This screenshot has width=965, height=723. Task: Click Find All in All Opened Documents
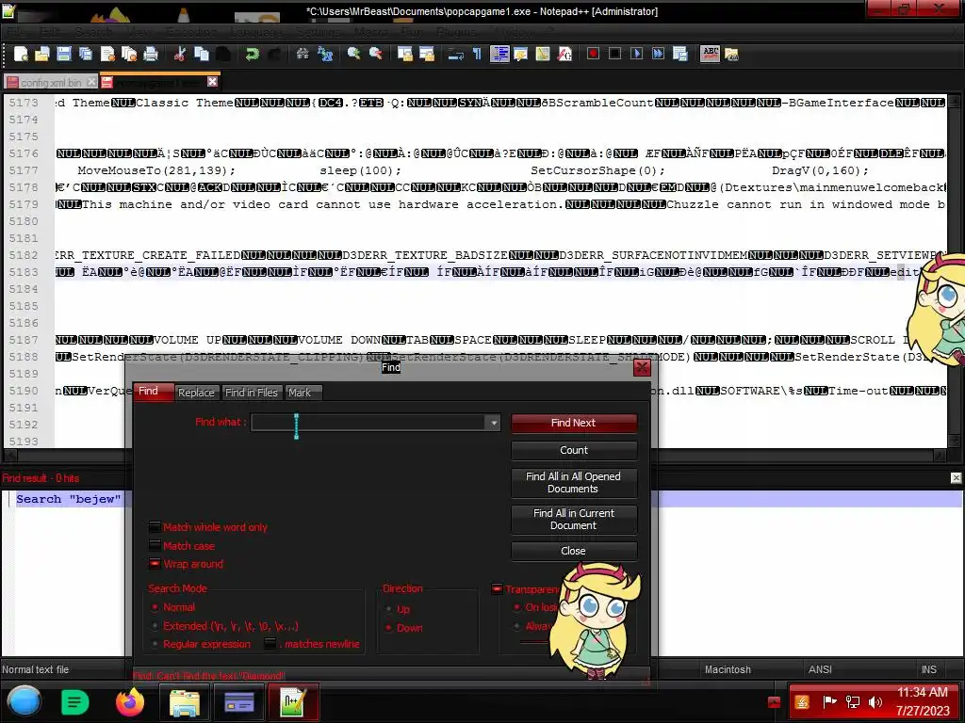(574, 483)
